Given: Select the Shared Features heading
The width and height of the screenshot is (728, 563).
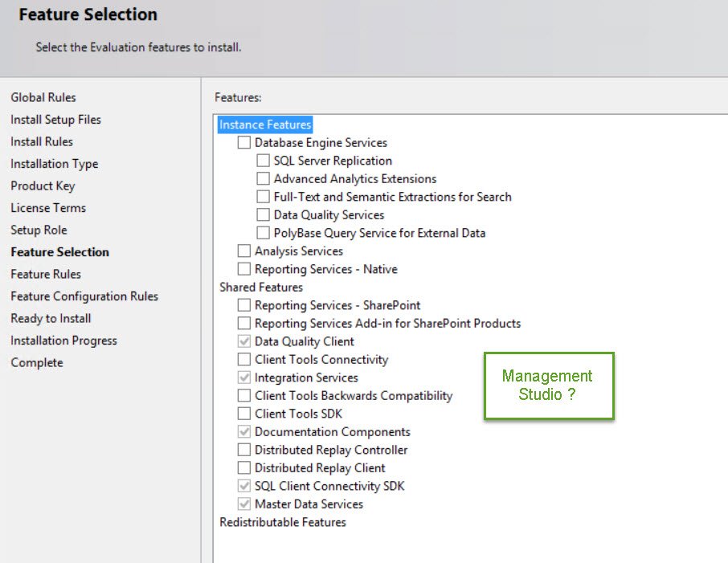Looking at the screenshot, I should [261, 288].
